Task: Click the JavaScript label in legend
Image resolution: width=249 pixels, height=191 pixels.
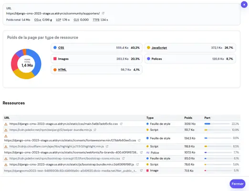Action: (x=159, y=48)
